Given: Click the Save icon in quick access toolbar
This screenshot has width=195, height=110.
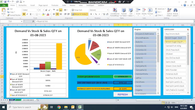Looking at the screenshot, I should click(x=5, y=2).
